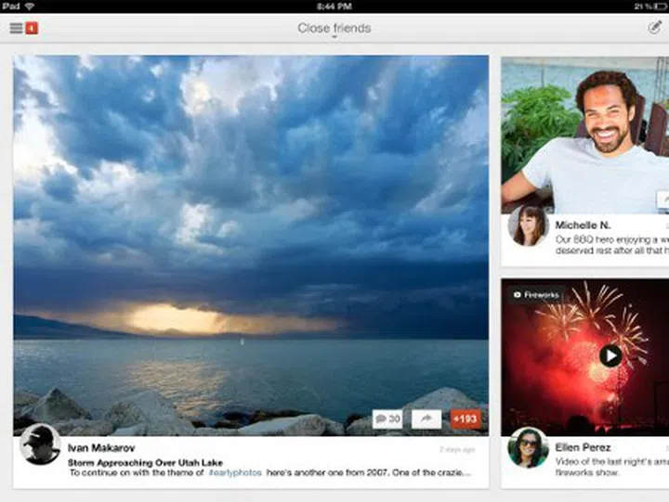This screenshot has width=669, height=502.
Task: Tap the red notifications badge
Action: [x=32, y=28]
